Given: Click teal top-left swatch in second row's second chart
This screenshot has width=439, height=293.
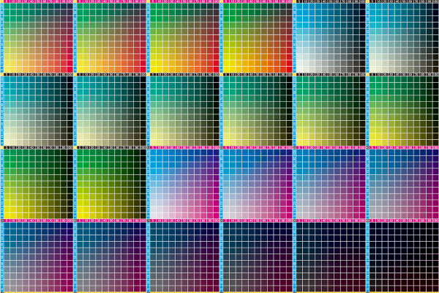Looking at the screenshot, I should [83, 81].
